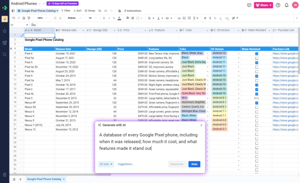This screenshot has height=183, width=300.
Task: Star the Android Phones workbook
Action: tap(44, 4)
